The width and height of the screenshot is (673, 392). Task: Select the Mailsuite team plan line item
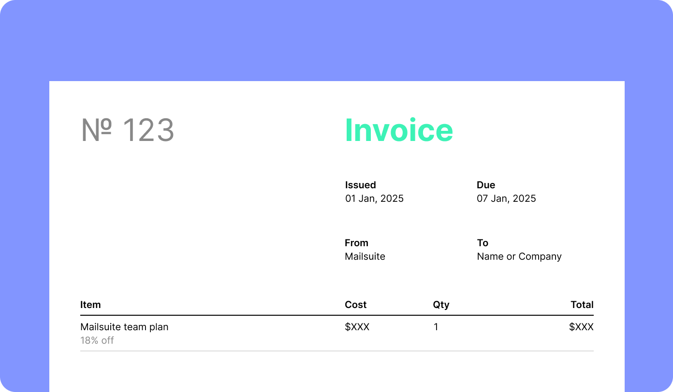click(x=124, y=327)
